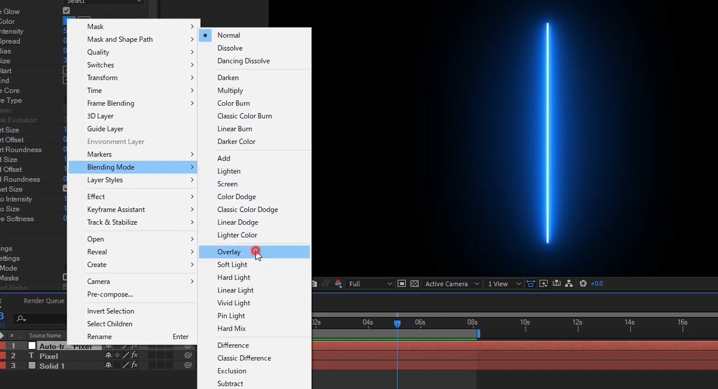Choose Overlay blending mode
The image size is (718, 389).
coord(254,252)
